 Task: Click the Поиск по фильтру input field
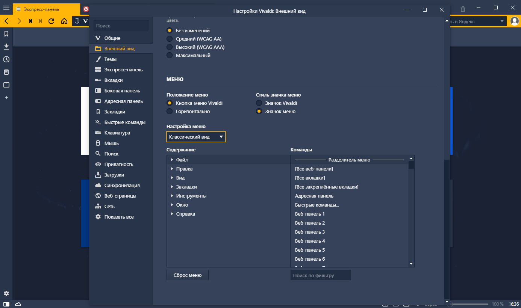(320, 275)
